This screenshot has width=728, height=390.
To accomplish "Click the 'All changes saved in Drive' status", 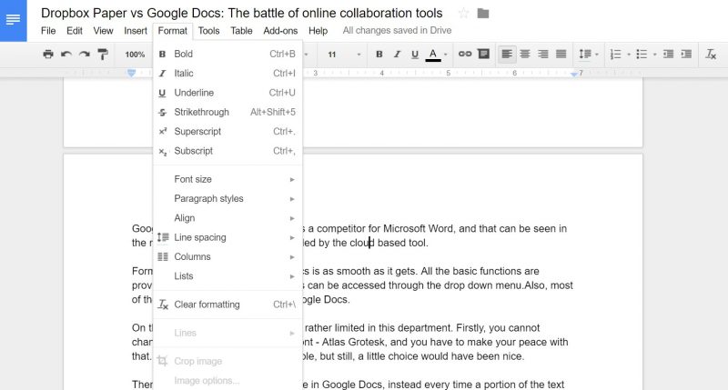I will [x=397, y=31].
